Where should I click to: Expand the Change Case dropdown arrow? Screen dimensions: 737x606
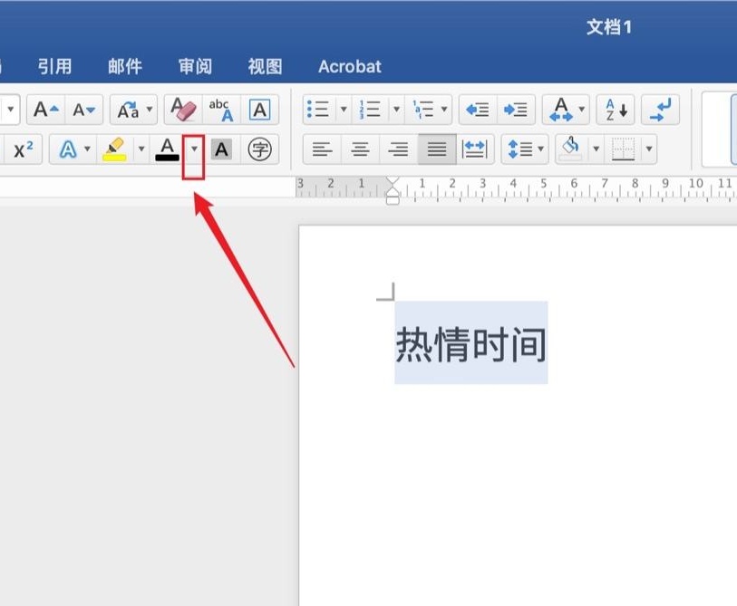coord(150,110)
